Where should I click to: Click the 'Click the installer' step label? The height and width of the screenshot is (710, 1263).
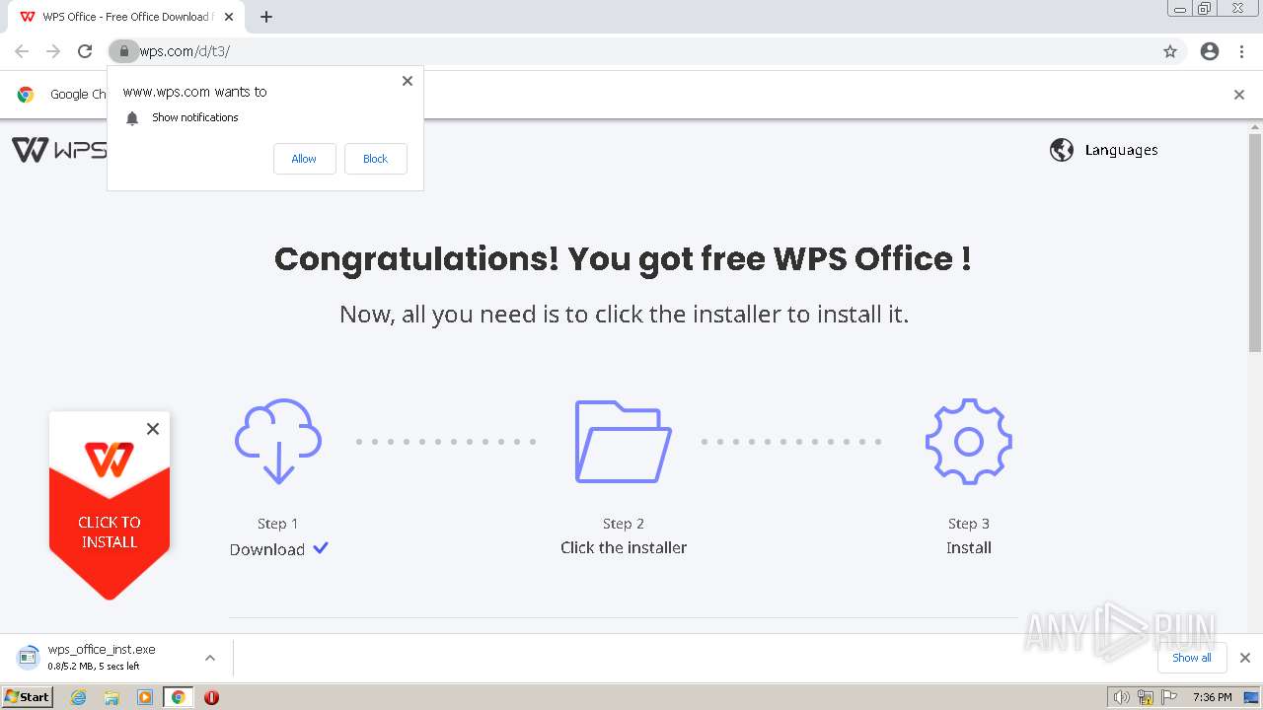[624, 548]
